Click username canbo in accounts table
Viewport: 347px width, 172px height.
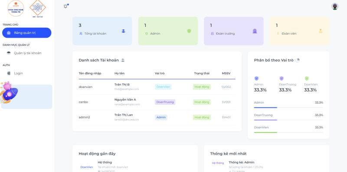click(x=83, y=102)
